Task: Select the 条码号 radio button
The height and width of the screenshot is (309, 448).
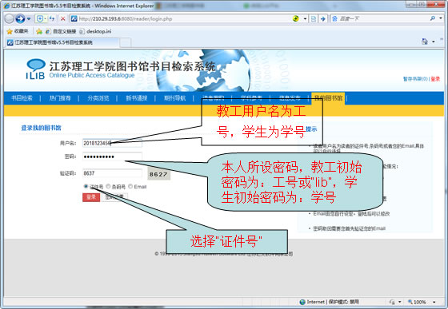Action: pyautogui.click(x=108, y=186)
